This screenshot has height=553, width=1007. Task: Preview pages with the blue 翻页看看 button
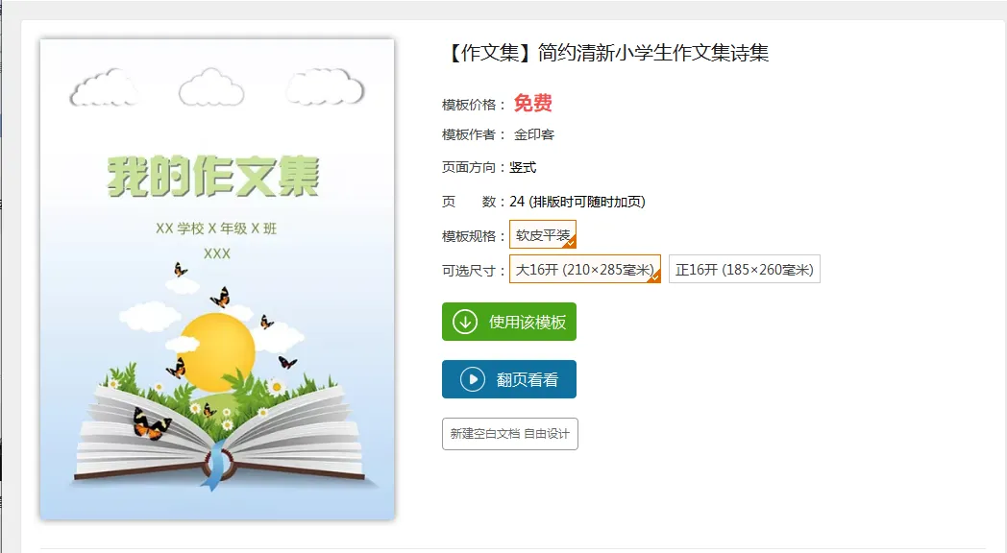(509, 379)
